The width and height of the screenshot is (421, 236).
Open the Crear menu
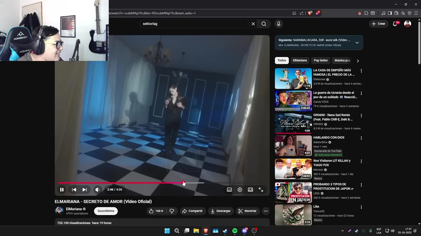click(x=378, y=24)
